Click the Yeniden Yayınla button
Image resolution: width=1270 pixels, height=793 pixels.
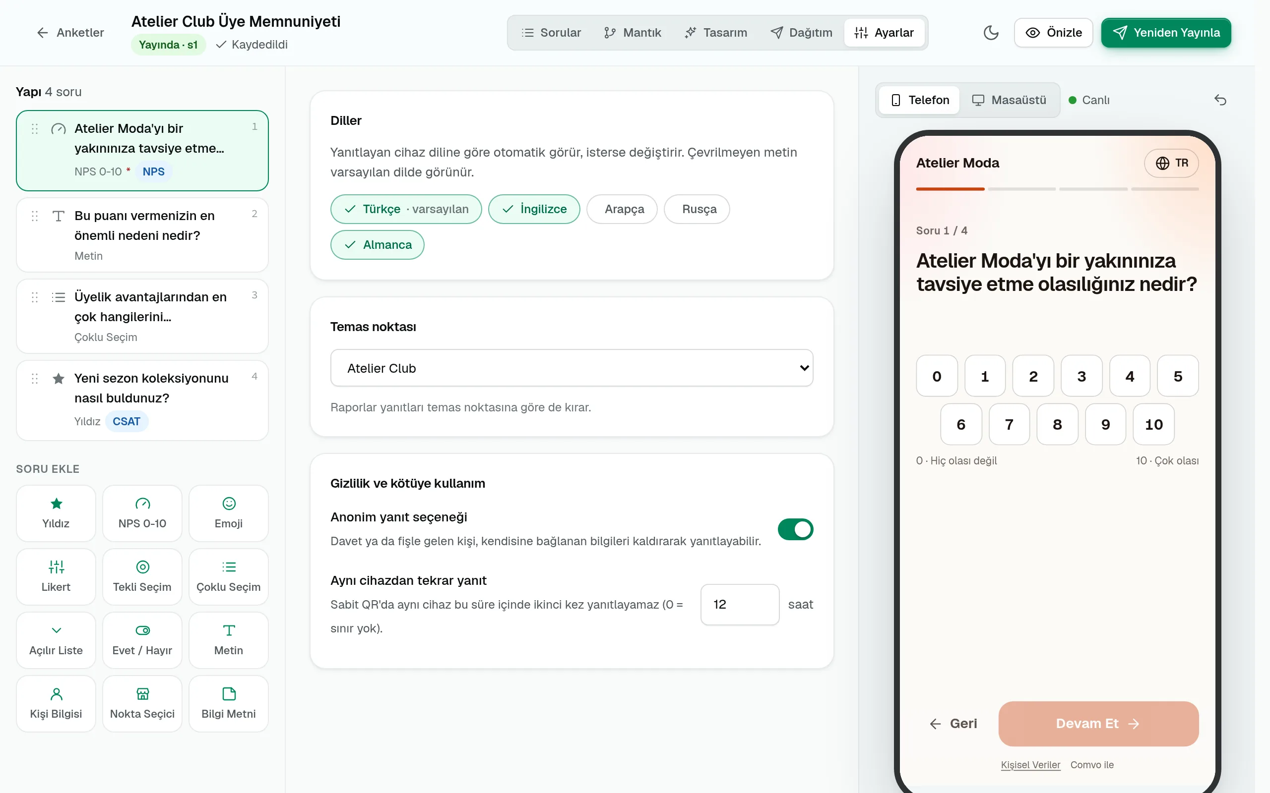(x=1166, y=33)
